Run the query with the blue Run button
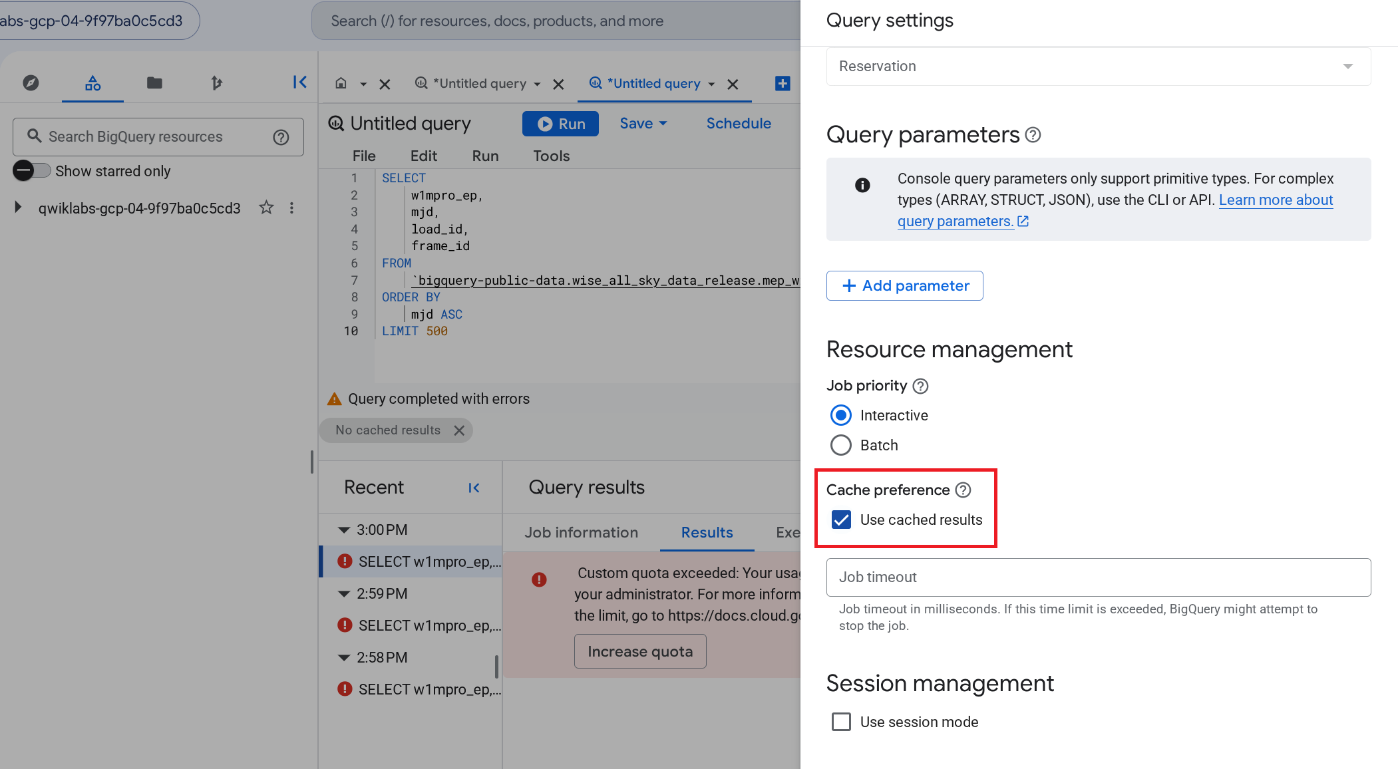 [560, 124]
